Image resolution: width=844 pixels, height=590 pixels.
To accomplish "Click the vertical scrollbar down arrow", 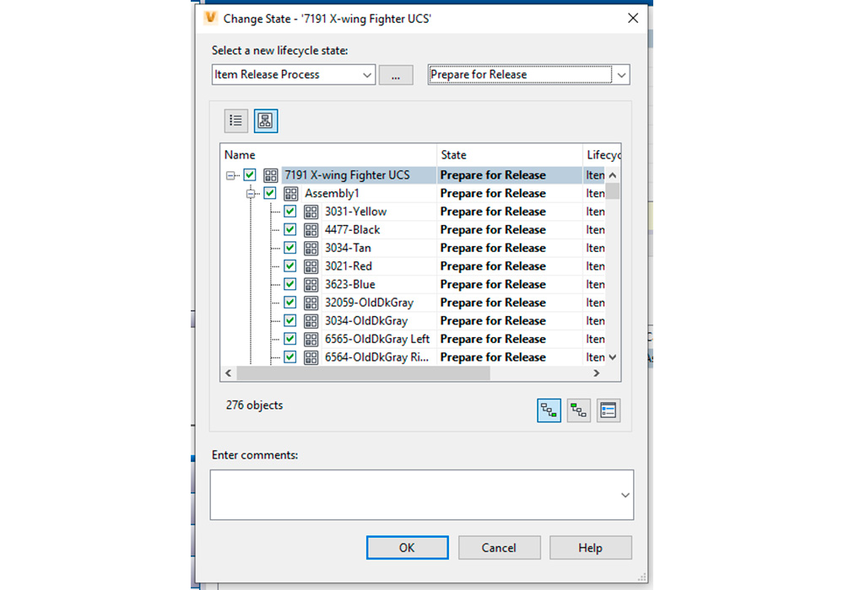I will point(613,357).
